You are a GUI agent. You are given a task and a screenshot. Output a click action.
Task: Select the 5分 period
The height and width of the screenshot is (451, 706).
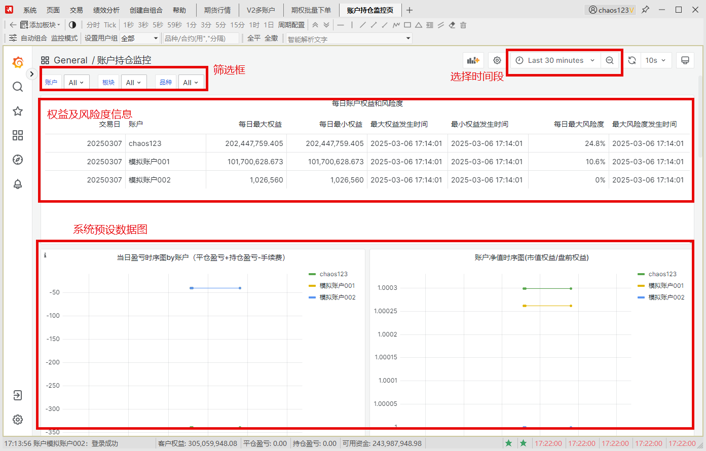point(221,25)
